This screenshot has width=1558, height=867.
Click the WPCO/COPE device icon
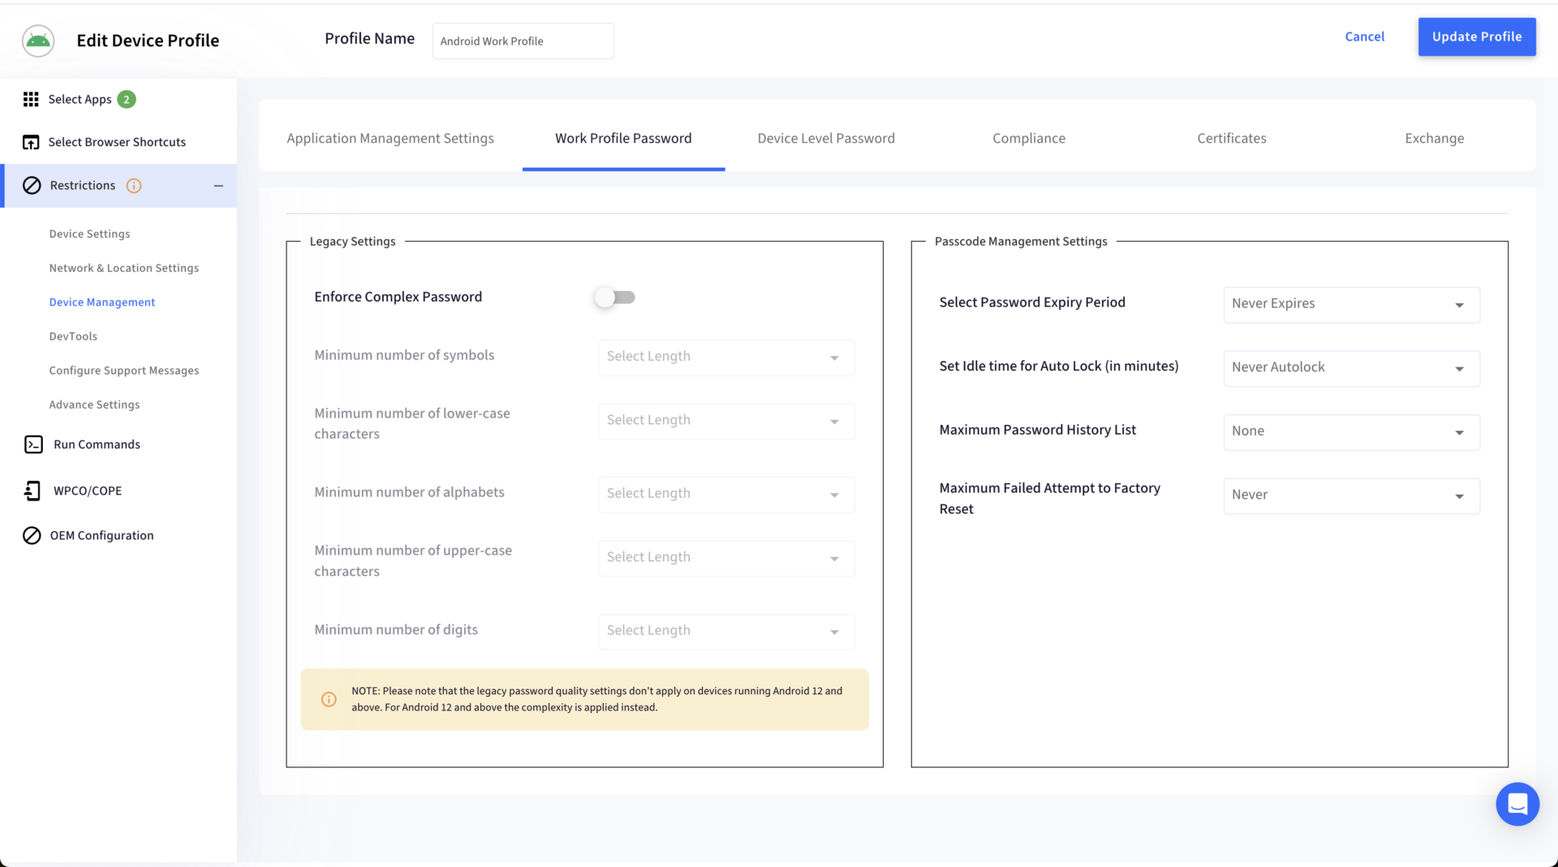point(32,491)
